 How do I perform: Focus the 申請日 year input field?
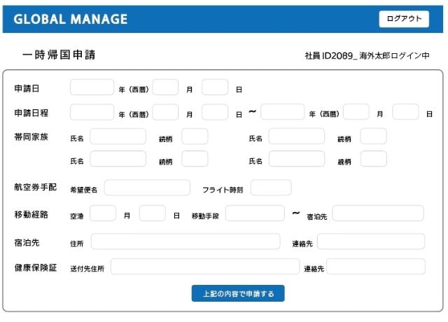tap(92, 87)
